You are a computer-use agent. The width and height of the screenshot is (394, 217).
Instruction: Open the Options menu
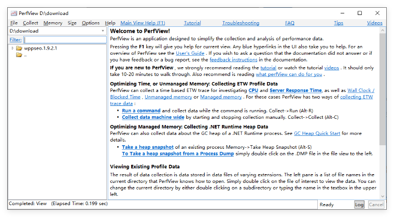(x=90, y=23)
